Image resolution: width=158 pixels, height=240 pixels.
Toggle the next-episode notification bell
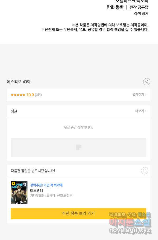click(x=145, y=171)
